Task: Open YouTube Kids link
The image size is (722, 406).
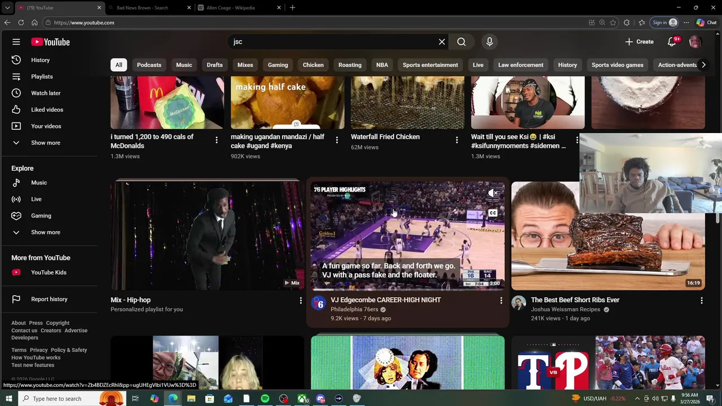Action: 49,272
